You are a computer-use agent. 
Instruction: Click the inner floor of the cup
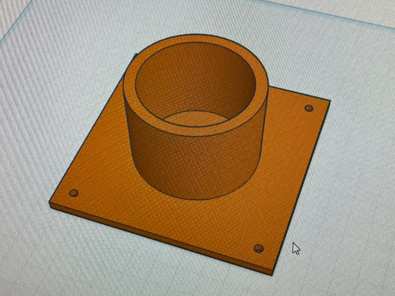click(x=195, y=119)
